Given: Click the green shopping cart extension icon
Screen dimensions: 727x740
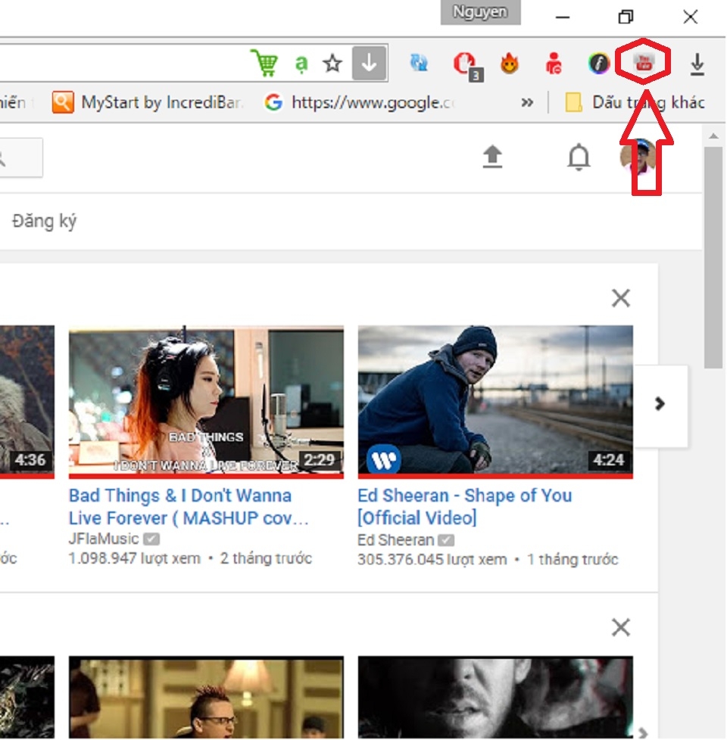Looking at the screenshot, I should pyautogui.click(x=264, y=63).
